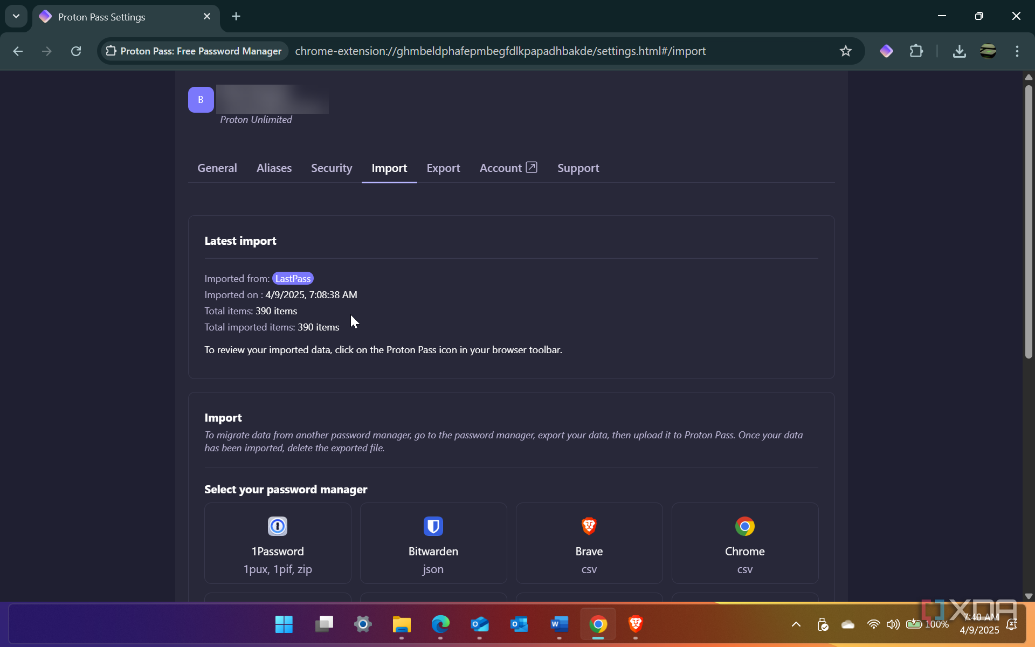
Task: Open the Export tab
Action: [x=443, y=168]
